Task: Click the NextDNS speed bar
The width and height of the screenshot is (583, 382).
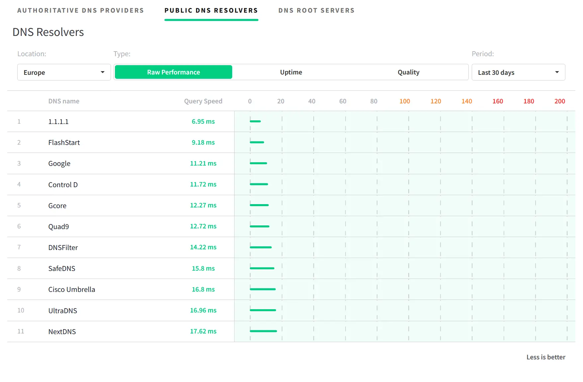Action: click(263, 331)
